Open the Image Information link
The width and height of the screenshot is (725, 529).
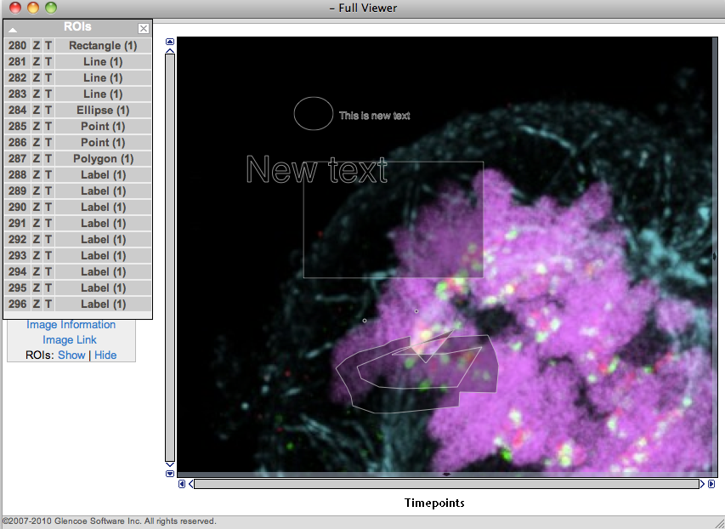[71, 325]
